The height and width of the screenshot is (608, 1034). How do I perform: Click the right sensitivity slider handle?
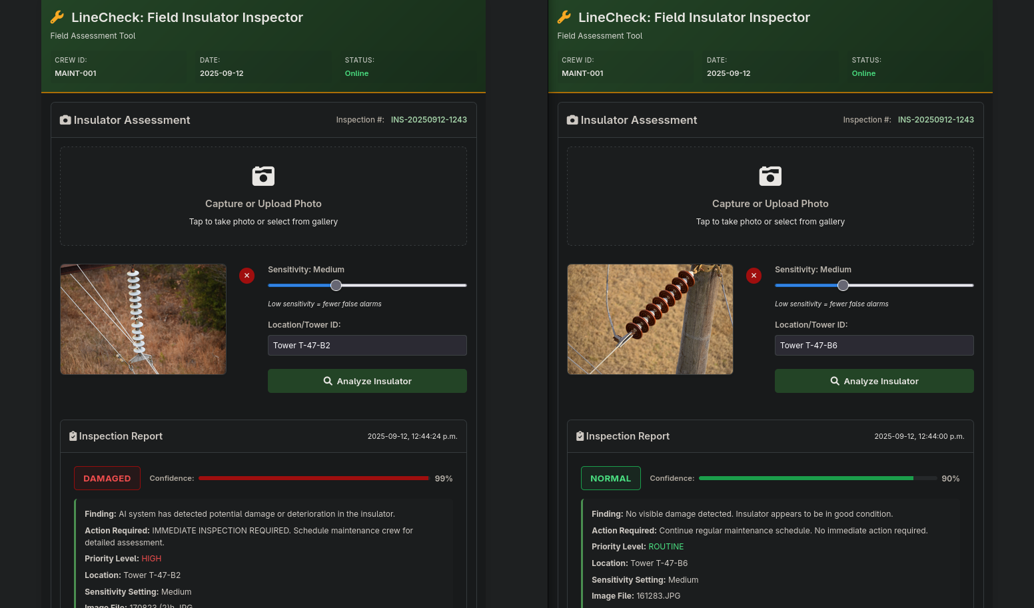(x=843, y=285)
